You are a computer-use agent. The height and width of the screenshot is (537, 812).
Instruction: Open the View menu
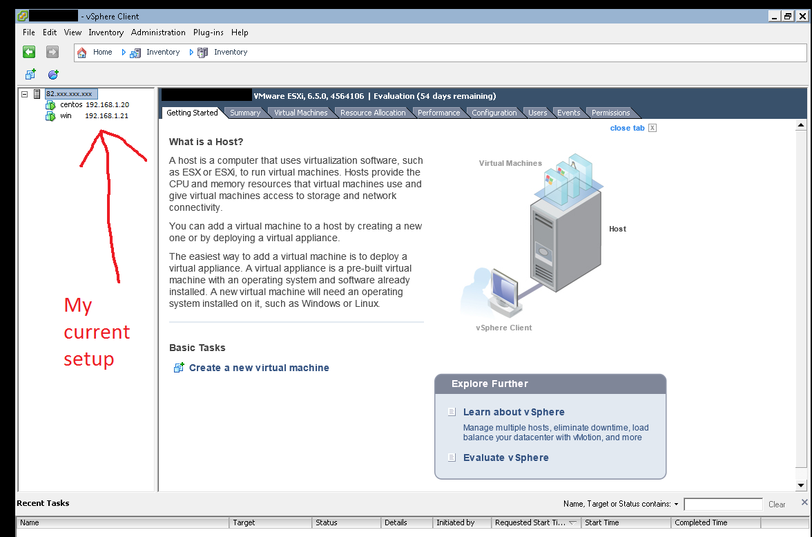point(72,32)
